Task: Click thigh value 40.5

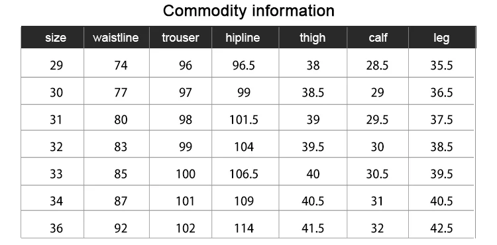Action: tap(313, 201)
